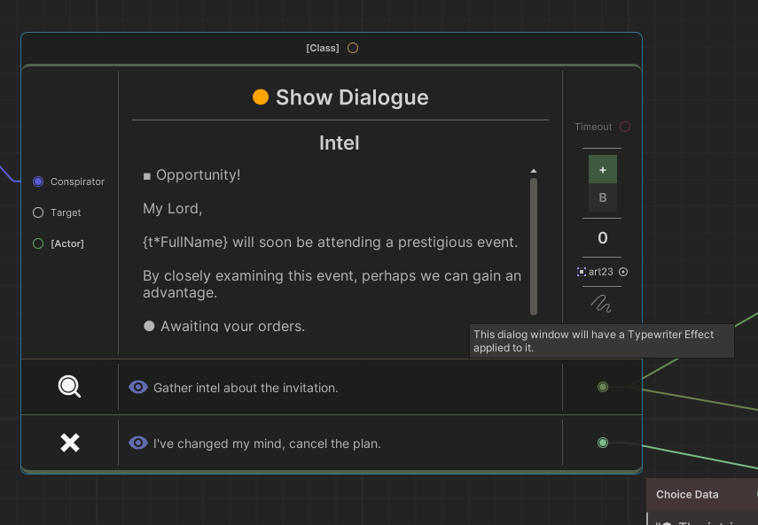Click the sprite icon left of art23
Screen dimensions: 758x525
click(581, 272)
